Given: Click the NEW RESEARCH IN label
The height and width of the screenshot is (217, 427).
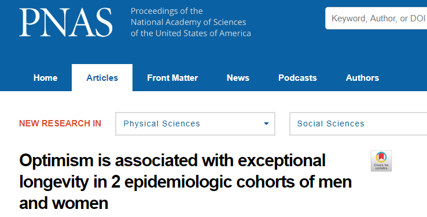Looking at the screenshot, I should pyautogui.click(x=60, y=124).
